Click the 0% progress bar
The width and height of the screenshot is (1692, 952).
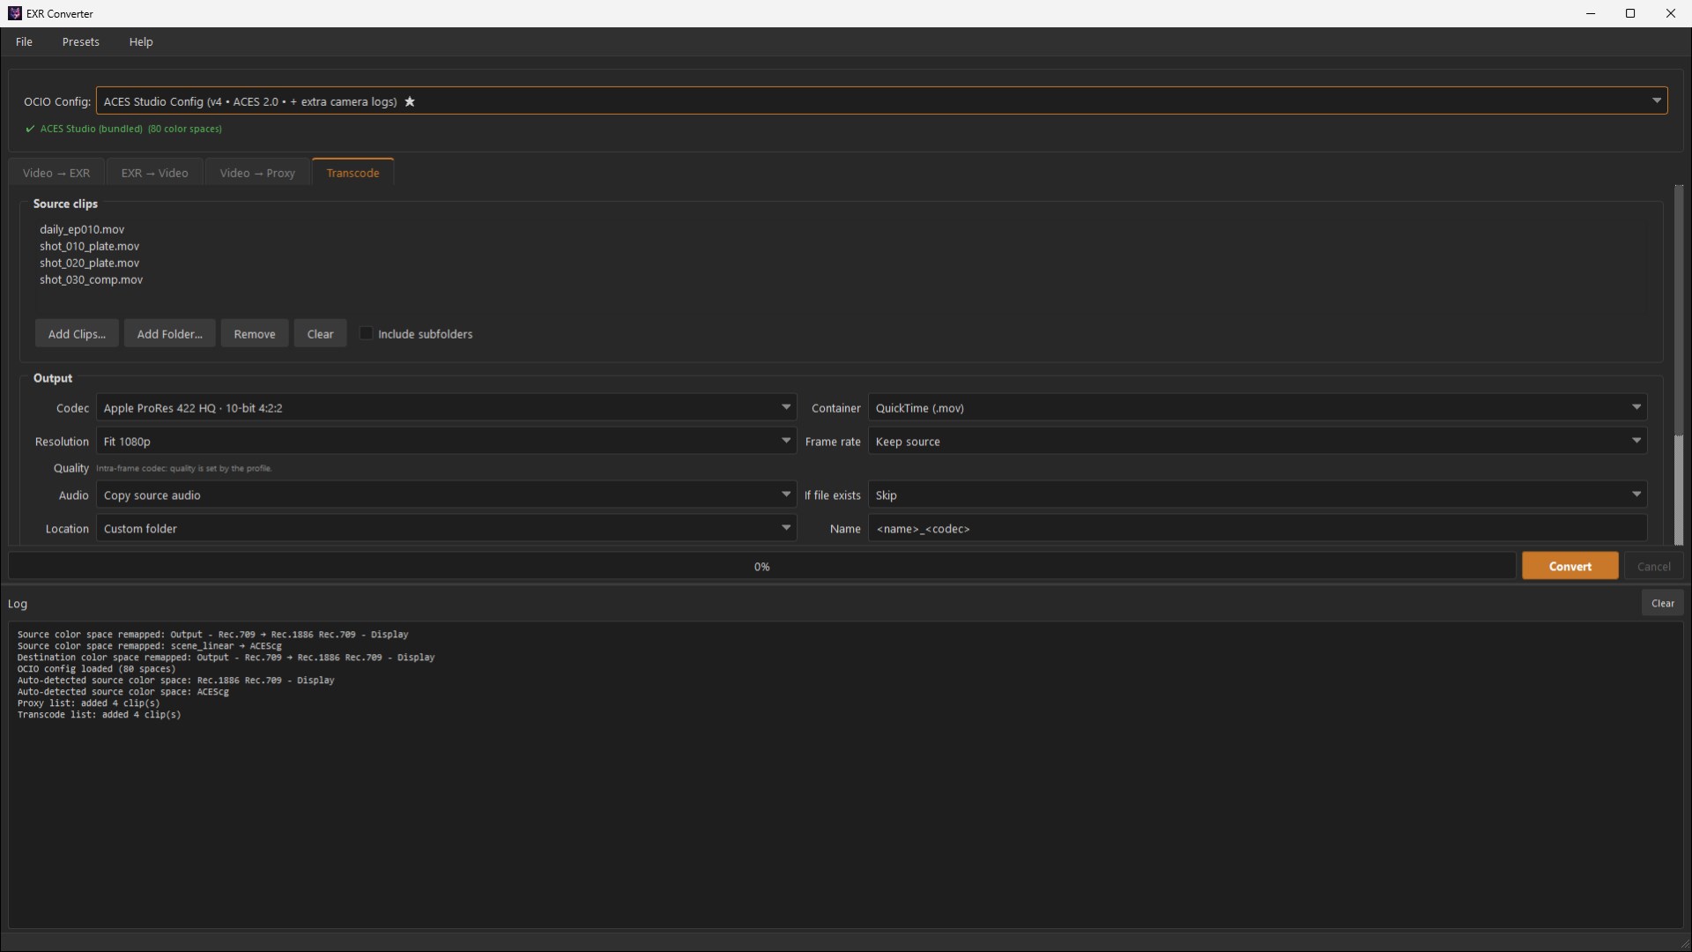(x=762, y=566)
